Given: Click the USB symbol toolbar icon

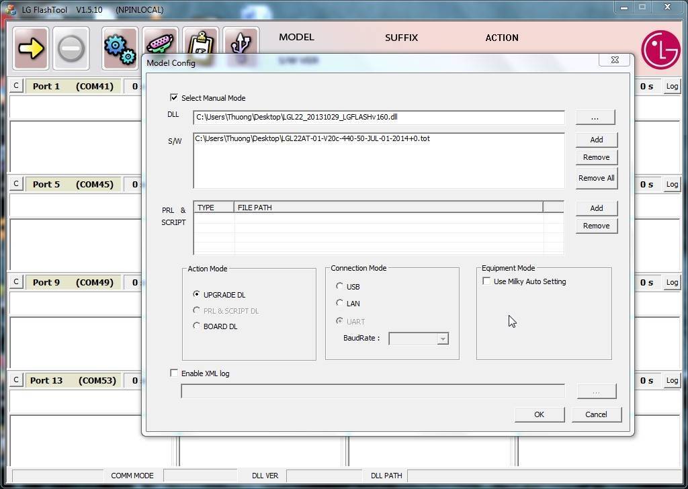Looking at the screenshot, I should (x=241, y=42).
